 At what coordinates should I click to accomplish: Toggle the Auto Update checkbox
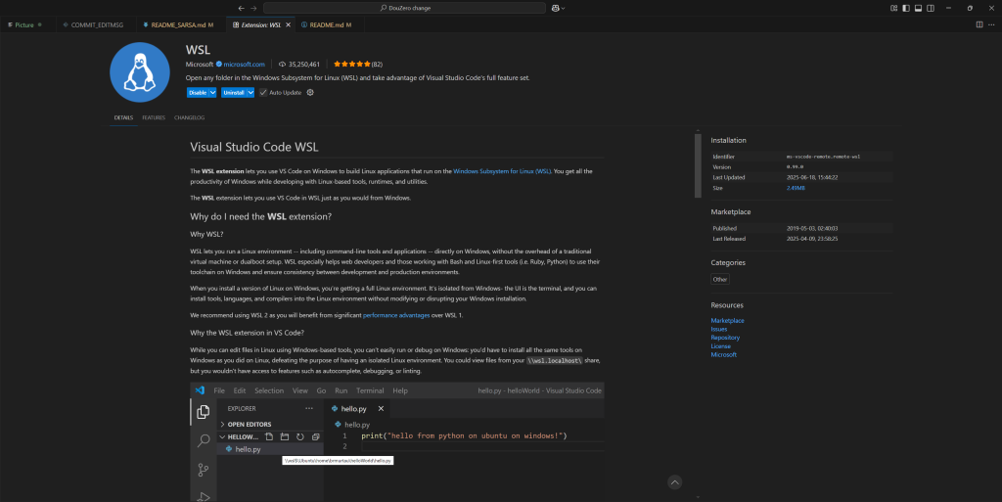tap(262, 92)
